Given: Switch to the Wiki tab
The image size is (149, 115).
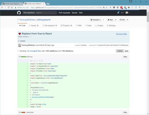Looking at the screenshot, I should click(x=79, y=25).
